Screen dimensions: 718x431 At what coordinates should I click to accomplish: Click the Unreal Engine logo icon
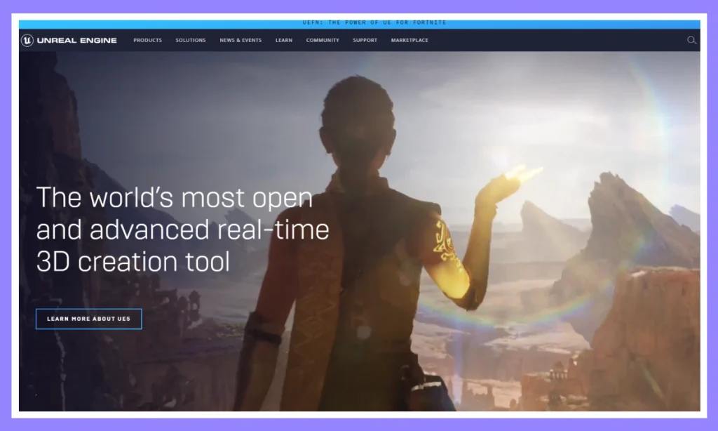tap(27, 40)
